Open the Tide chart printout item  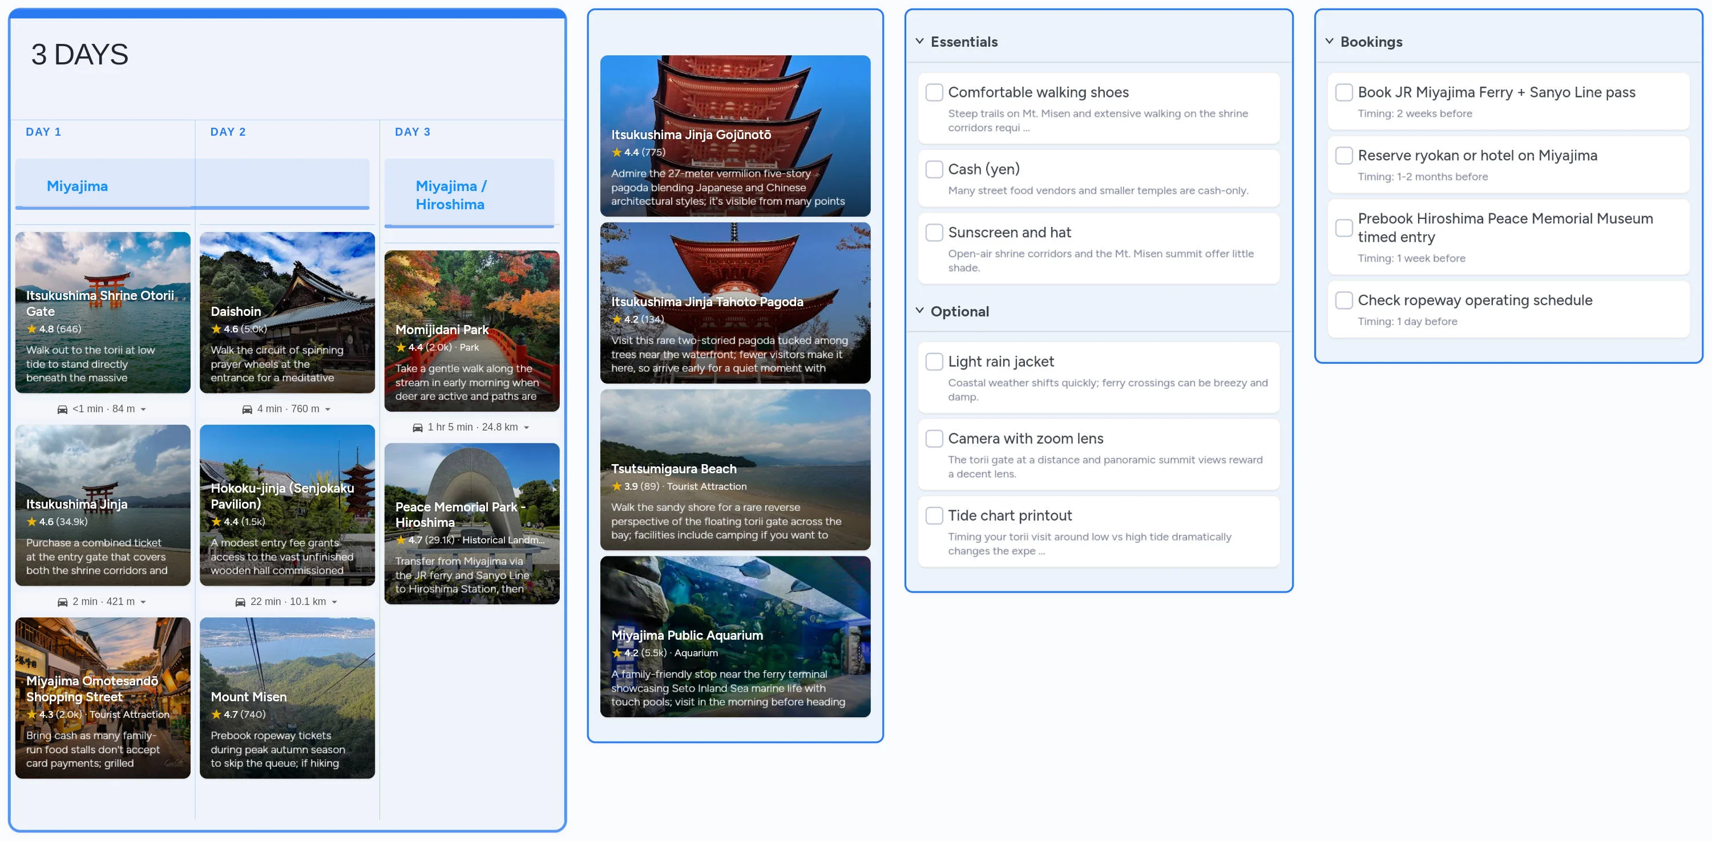click(x=1010, y=515)
